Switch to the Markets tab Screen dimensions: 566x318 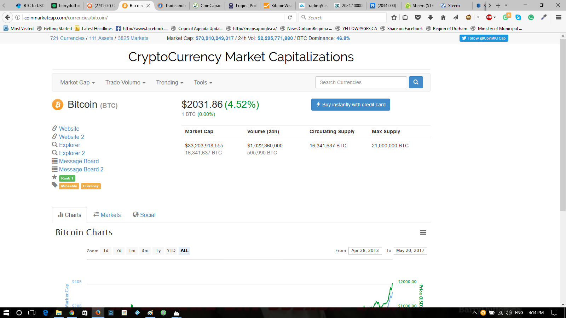click(107, 215)
